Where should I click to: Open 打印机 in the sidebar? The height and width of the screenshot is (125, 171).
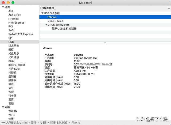(12, 73)
